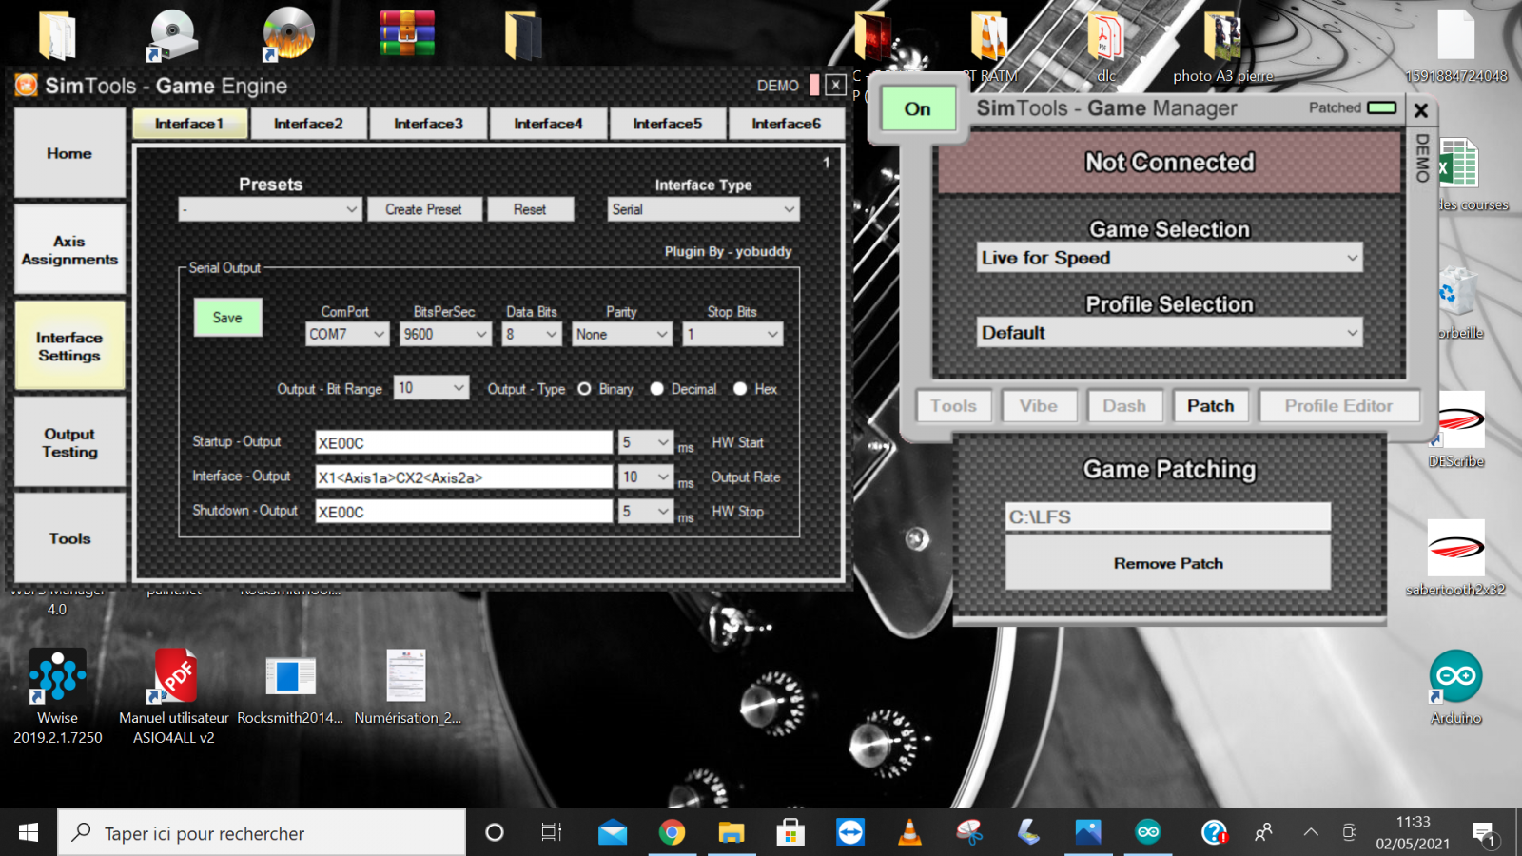Open the Profile Editor tab
Image resolution: width=1522 pixels, height=856 pixels.
1338,406
